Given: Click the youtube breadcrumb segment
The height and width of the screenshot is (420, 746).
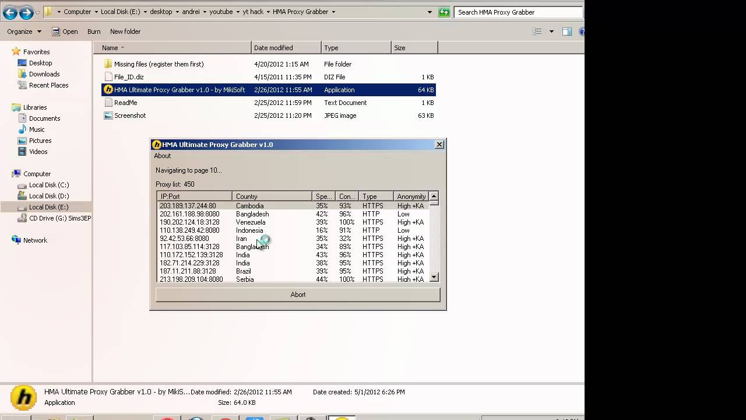Looking at the screenshot, I should click(x=222, y=12).
